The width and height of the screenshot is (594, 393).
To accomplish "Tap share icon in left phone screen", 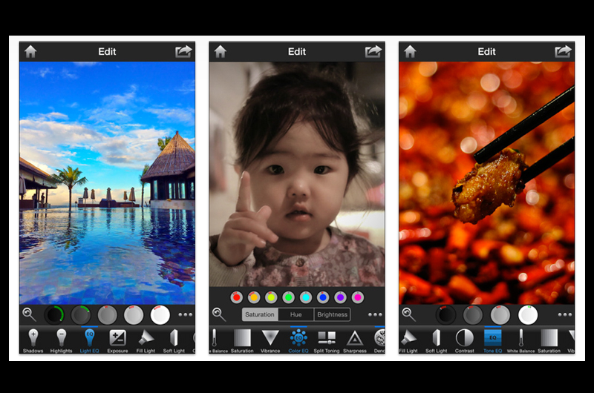I will (x=183, y=51).
